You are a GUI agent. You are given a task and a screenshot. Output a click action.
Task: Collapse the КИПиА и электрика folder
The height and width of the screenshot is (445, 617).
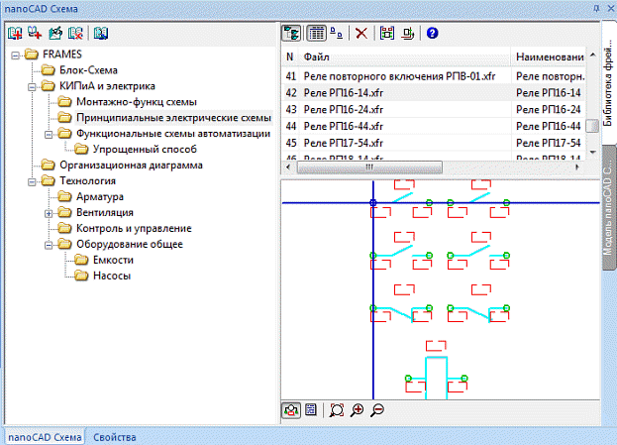pos(32,86)
